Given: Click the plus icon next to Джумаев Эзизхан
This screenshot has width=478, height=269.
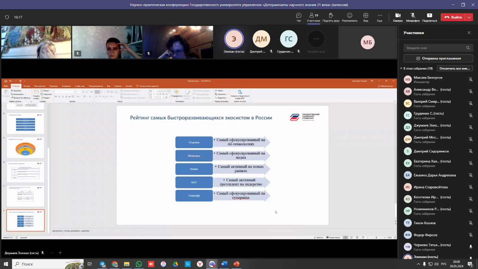Looking at the screenshot, I should pos(60,253).
